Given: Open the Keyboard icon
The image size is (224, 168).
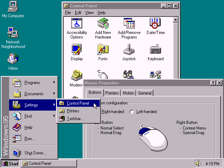Looking at the screenshot, I should [155, 49].
